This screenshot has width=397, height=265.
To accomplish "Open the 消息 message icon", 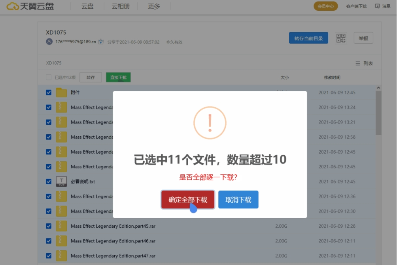I will click(377, 6).
